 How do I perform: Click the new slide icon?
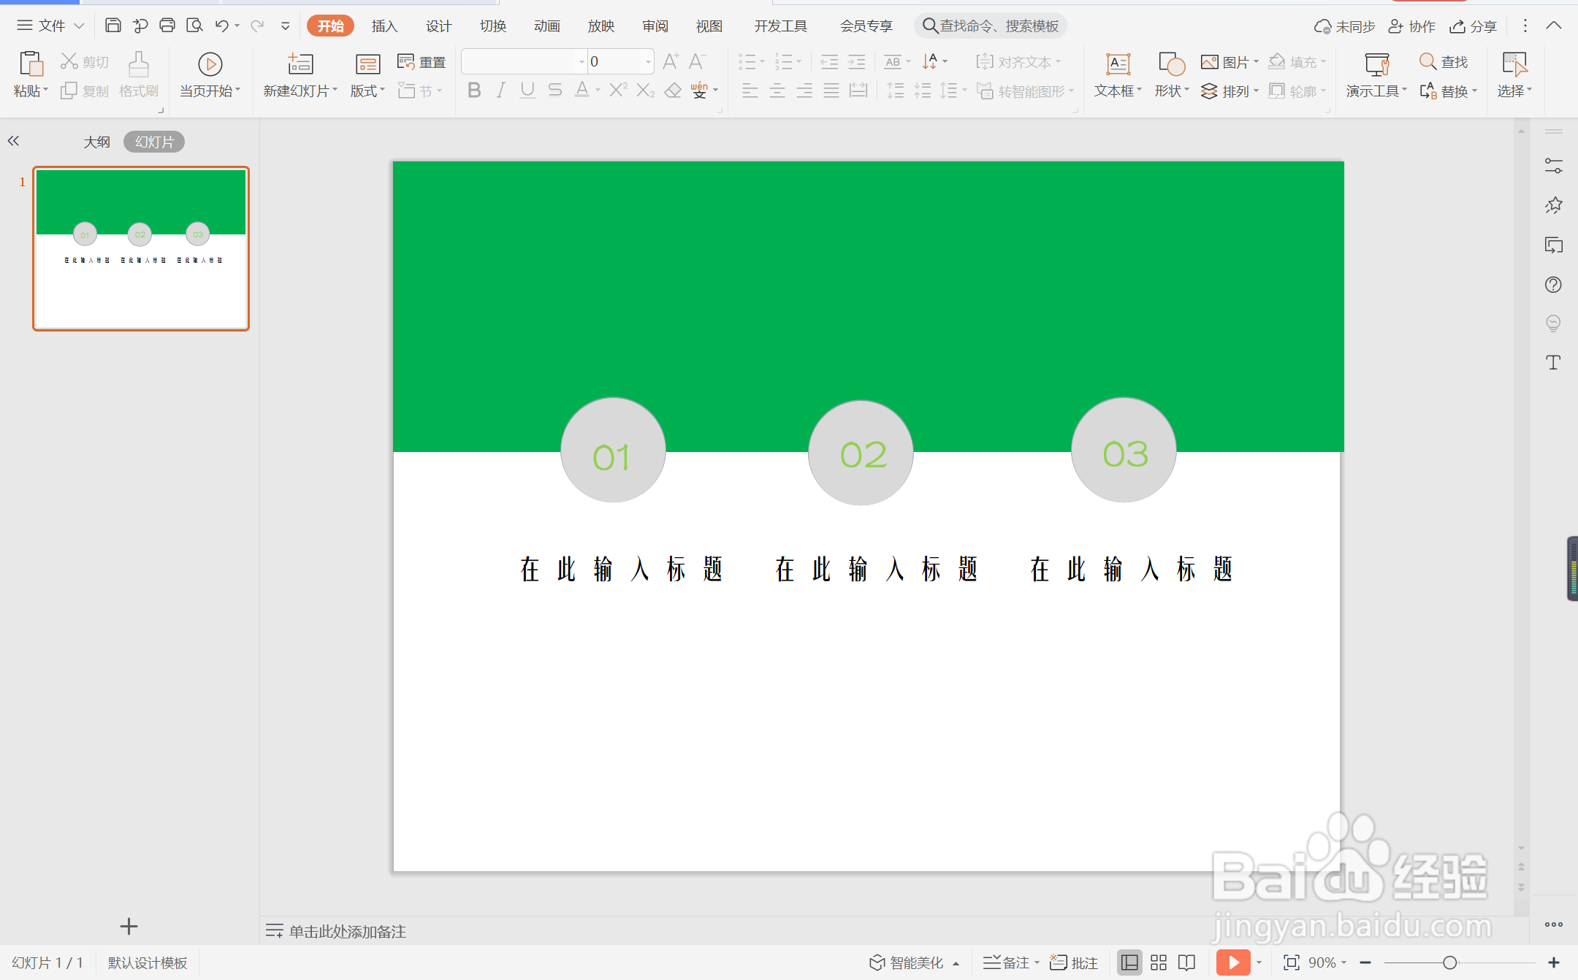coord(300,64)
